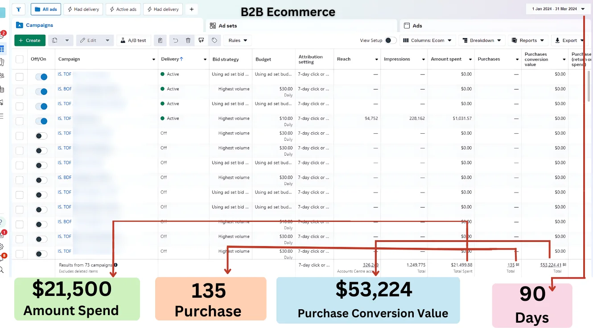Tick the select-all campaigns checkbox
Image resolution: width=593 pixels, height=328 pixels.
[20, 59]
